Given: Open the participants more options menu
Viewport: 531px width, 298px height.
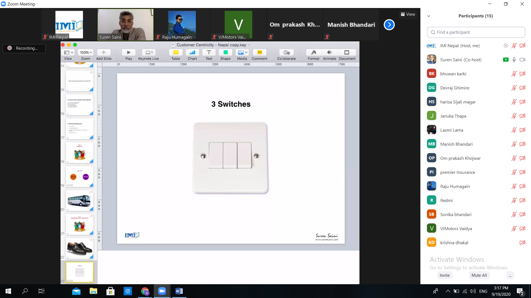Looking at the screenshot, I should (x=510, y=275).
